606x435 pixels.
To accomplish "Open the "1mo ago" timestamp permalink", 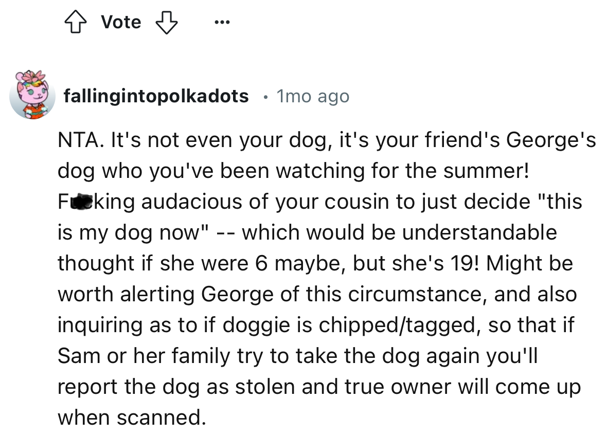I will click(x=313, y=96).
